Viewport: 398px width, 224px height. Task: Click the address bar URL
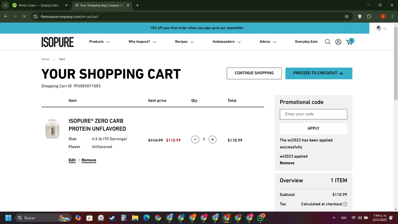(x=69, y=16)
